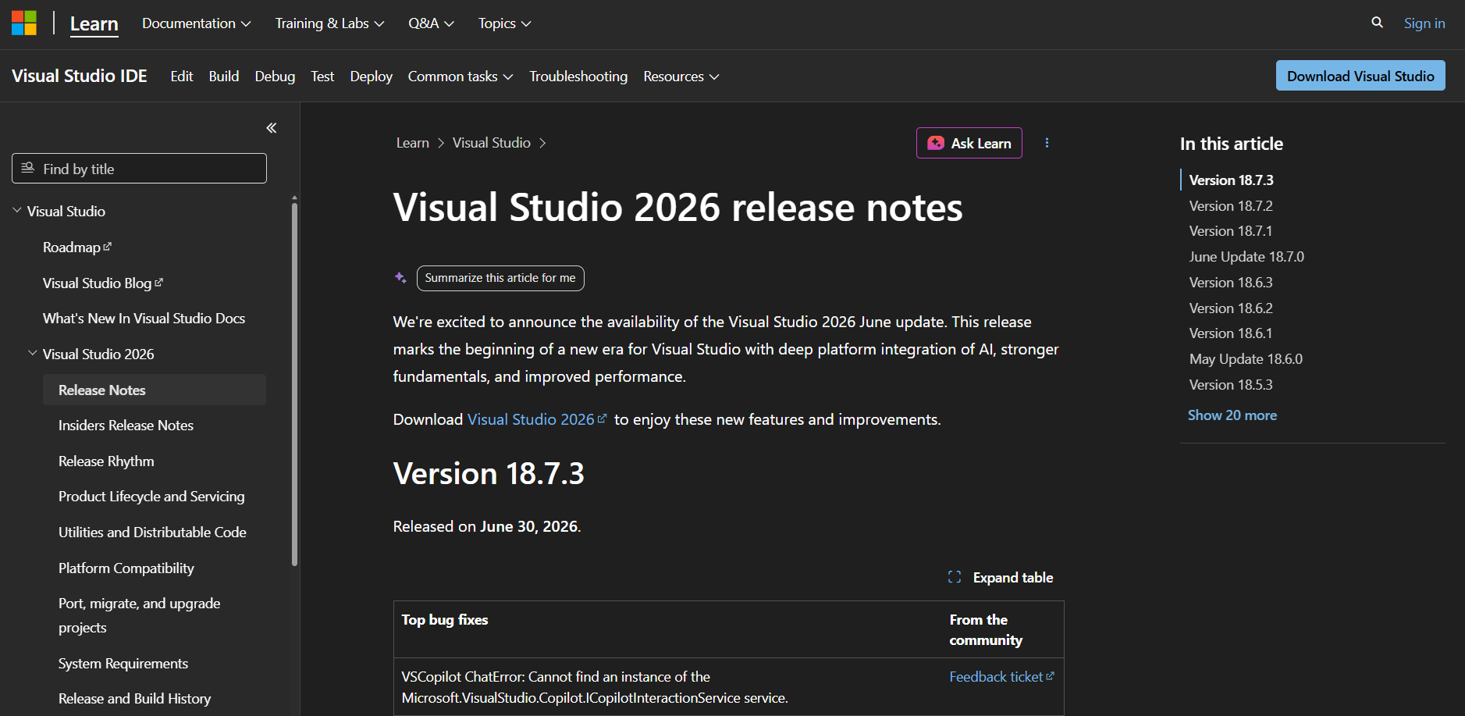This screenshot has width=1465, height=716.
Task: Select the Troubleshooting menu item
Action: pos(578,77)
